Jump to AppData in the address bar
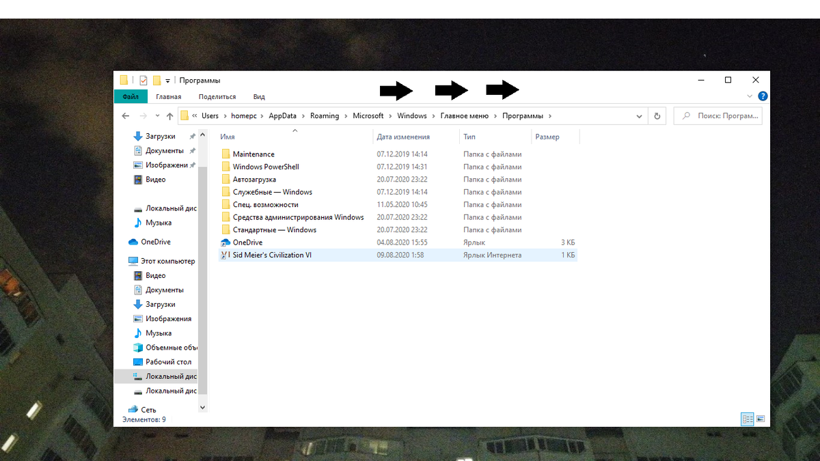This screenshot has width=820, height=461. [283, 116]
